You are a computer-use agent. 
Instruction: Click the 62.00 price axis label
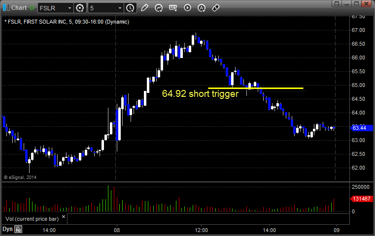coord(358,168)
